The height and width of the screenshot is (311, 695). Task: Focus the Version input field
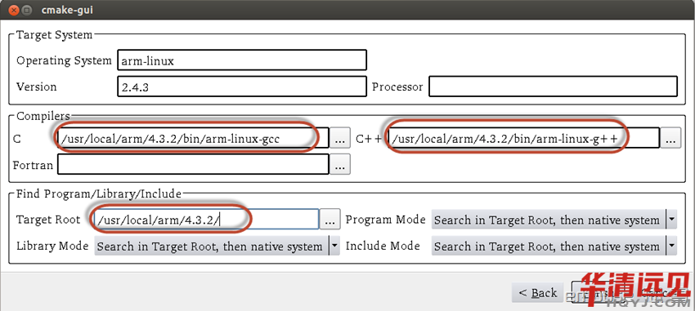tap(242, 87)
